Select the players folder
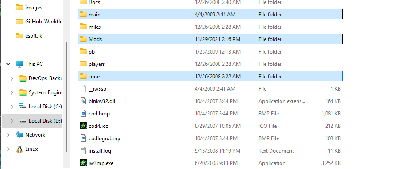Viewport: 397px width, 169px height. (210, 64)
